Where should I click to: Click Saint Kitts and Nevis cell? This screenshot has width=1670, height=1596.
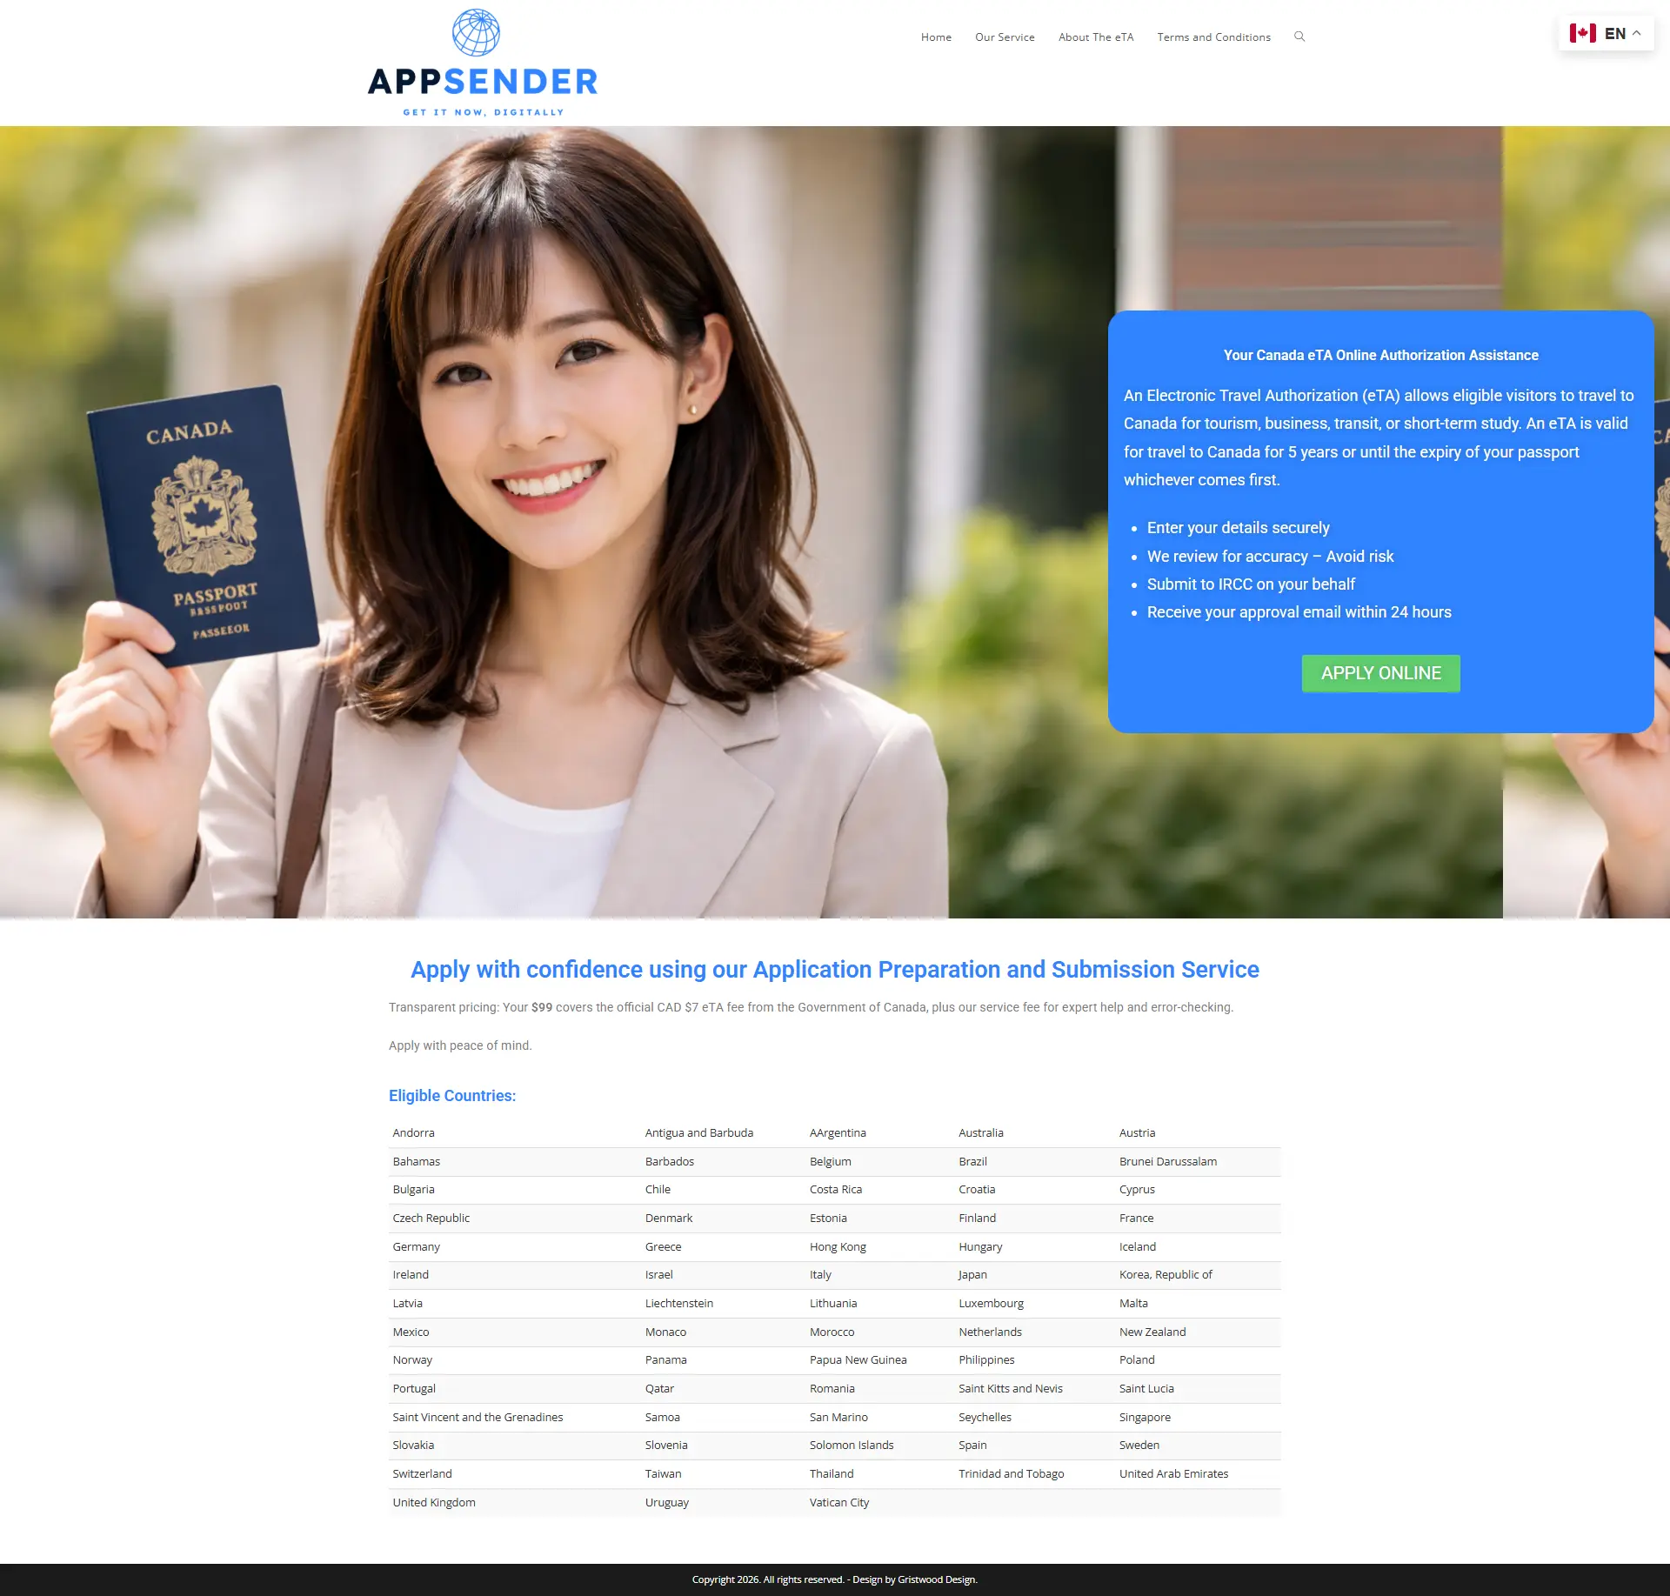click(1011, 1389)
